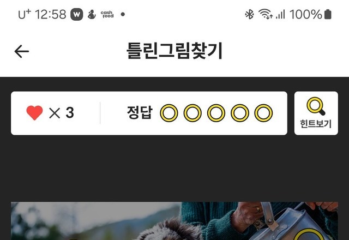
Task: Tap the 12:58 clock in status bar
Action: coord(51,15)
